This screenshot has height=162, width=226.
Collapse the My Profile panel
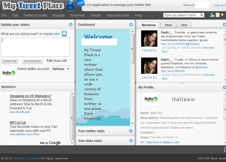pyautogui.click(x=224, y=87)
